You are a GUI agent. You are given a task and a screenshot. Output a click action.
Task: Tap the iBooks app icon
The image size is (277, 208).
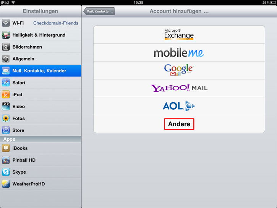(x=6, y=148)
